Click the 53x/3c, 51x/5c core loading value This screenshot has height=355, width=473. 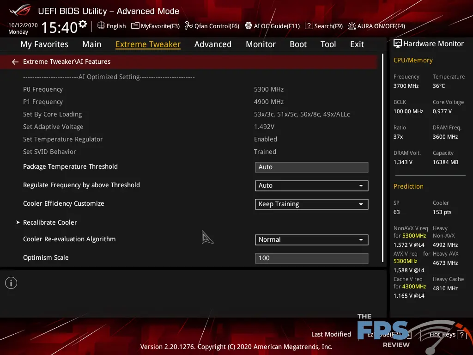coord(302,115)
